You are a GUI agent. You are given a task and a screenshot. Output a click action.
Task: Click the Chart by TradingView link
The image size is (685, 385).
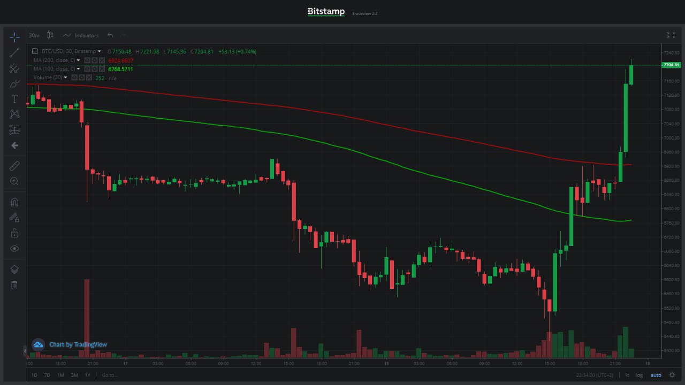78,344
